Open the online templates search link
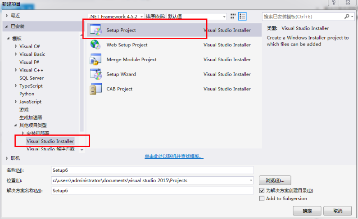Viewport: 358px width, 219px height. click(174, 156)
